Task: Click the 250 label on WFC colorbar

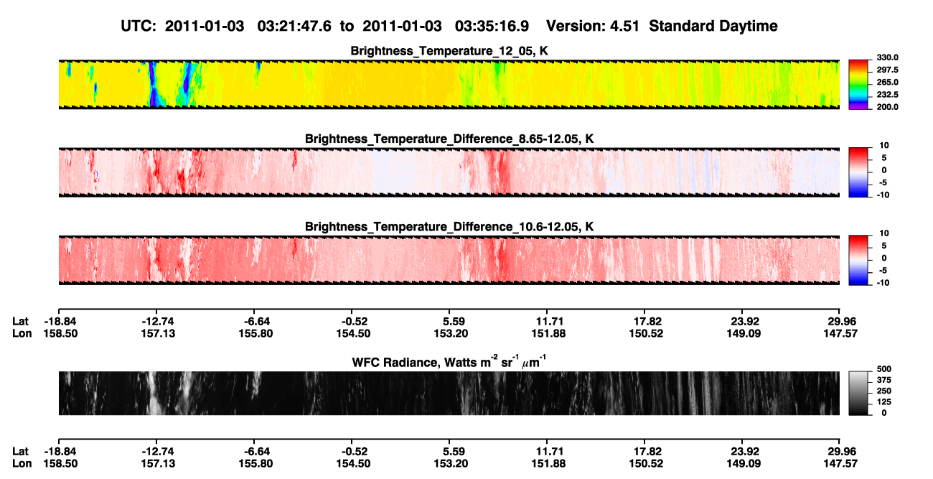Action: point(884,391)
